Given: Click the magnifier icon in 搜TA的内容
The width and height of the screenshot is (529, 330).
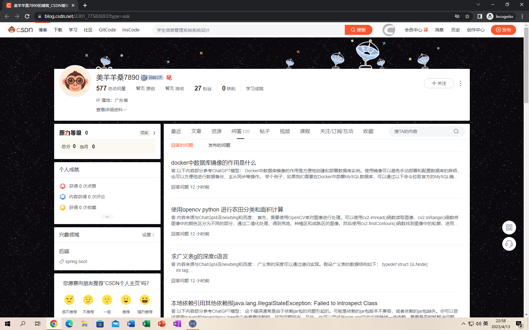Looking at the screenshot, I should [x=456, y=131].
